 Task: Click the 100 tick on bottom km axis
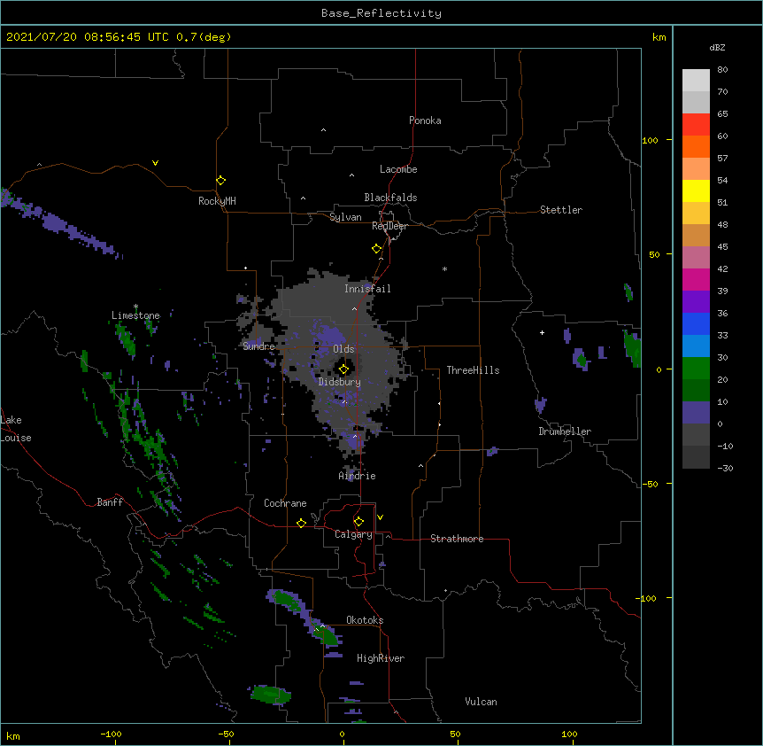569,734
